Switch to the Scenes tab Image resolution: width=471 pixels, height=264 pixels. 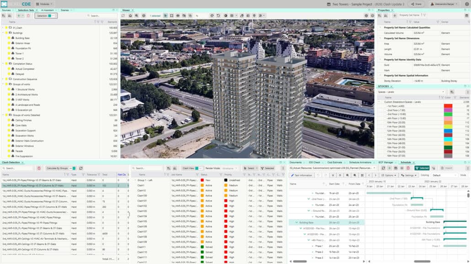tap(65, 10)
